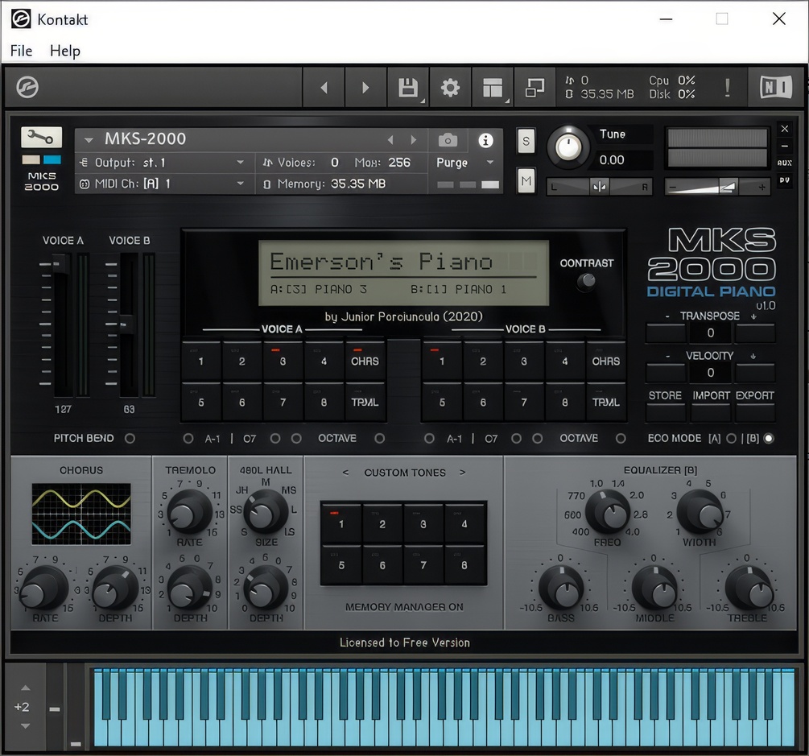Click the camera snapshot icon
Screen dimensions: 809x756
[448, 140]
